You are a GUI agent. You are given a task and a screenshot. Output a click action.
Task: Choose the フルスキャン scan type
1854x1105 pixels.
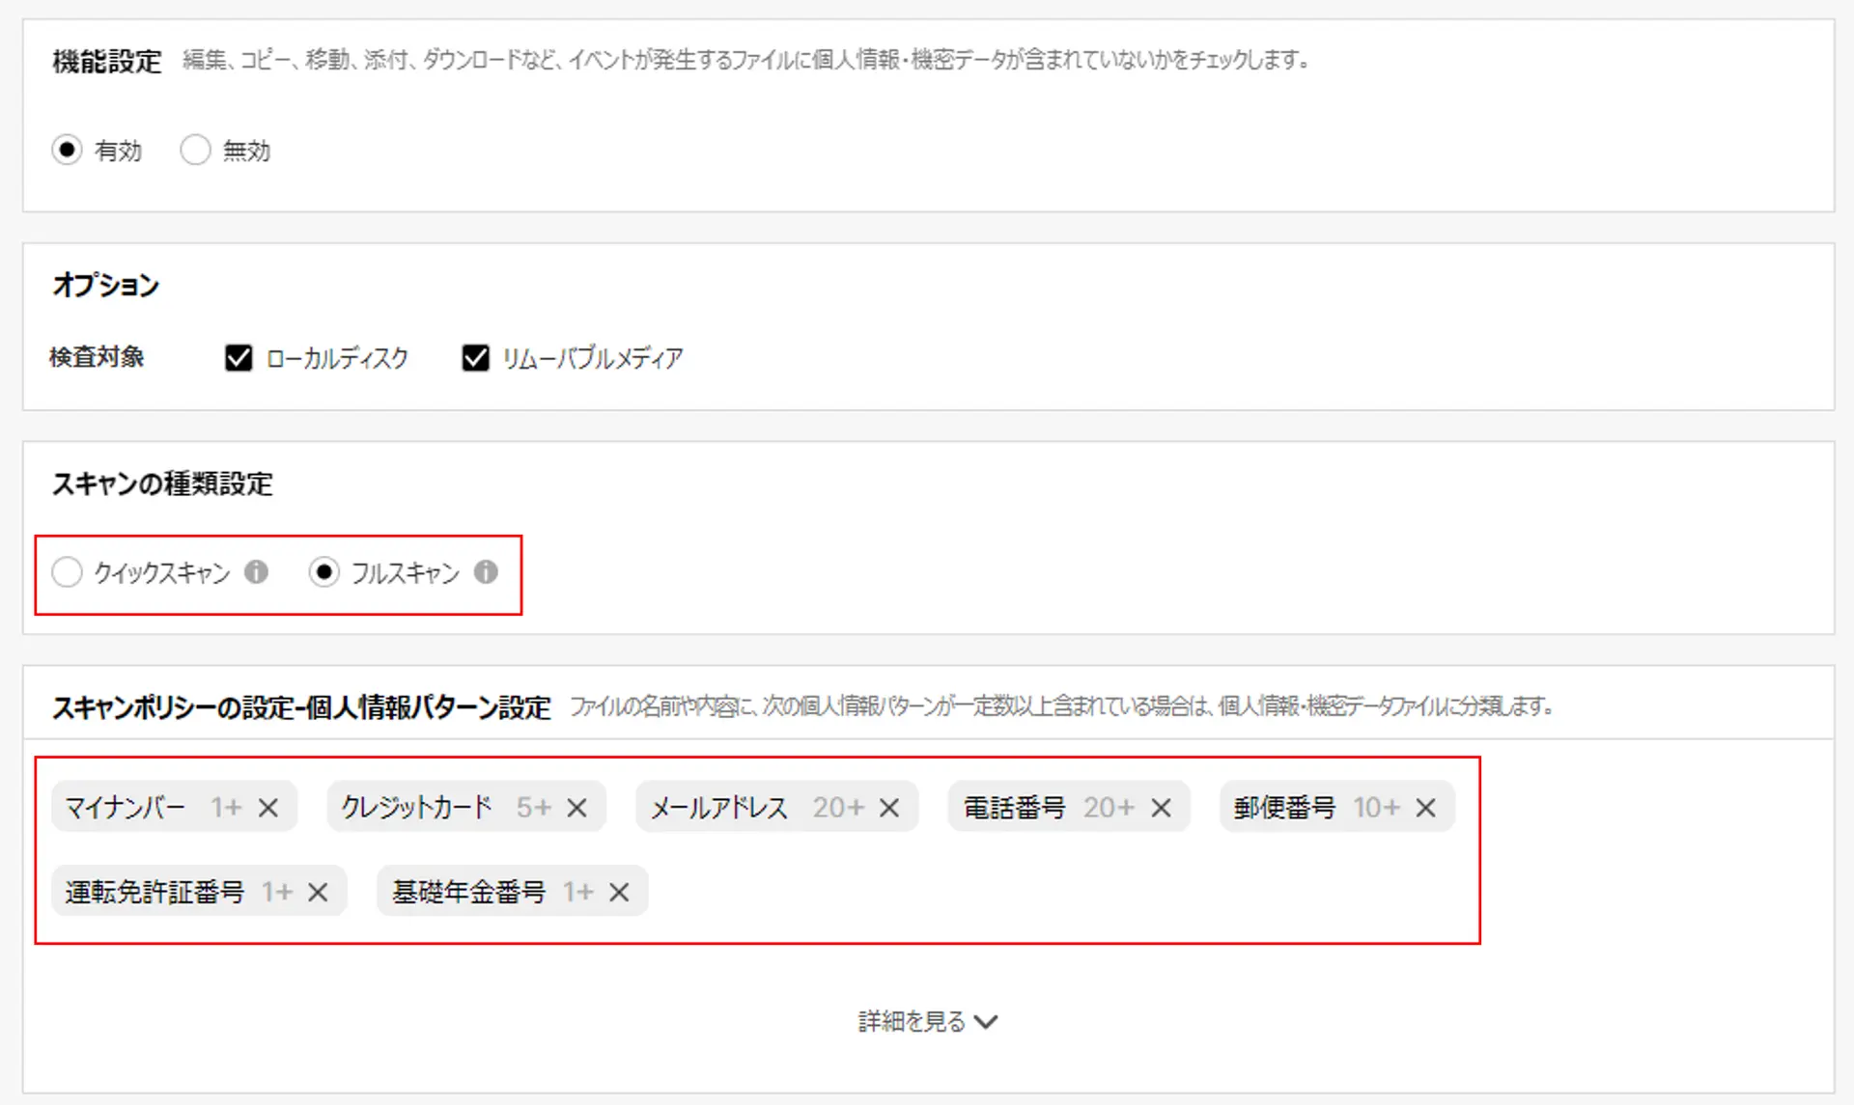[x=323, y=572]
